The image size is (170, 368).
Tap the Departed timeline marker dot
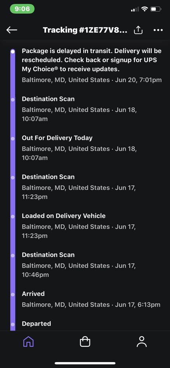coord(13,324)
